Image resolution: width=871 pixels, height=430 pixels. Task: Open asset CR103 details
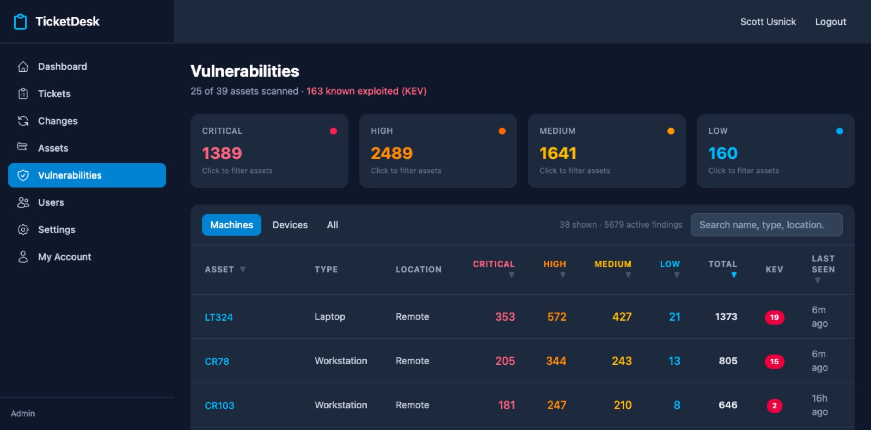coord(219,406)
